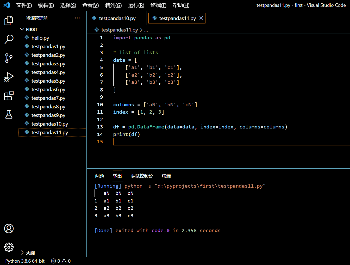Open the 帮助(H) menu
This screenshot has width=350, height=265.
tap(181, 5)
